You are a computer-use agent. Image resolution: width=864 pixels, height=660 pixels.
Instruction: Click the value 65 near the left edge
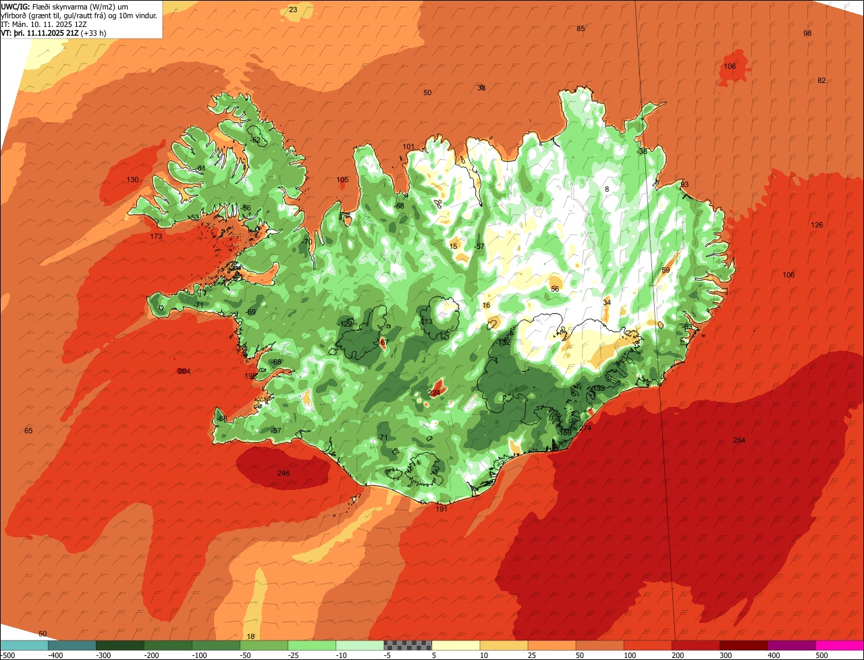[x=28, y=431]
